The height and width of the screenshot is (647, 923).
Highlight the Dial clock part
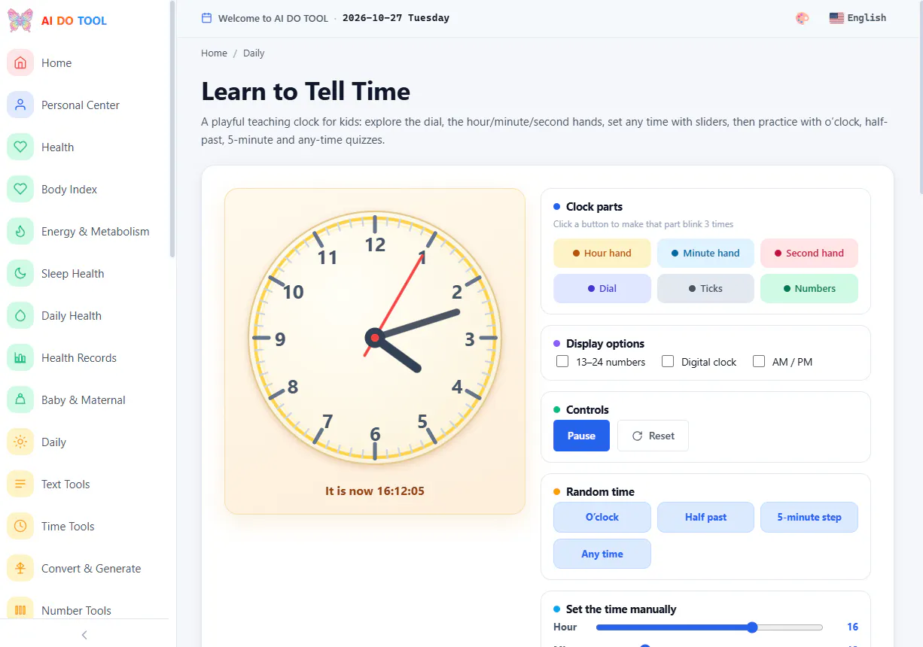tap(602, 289)
